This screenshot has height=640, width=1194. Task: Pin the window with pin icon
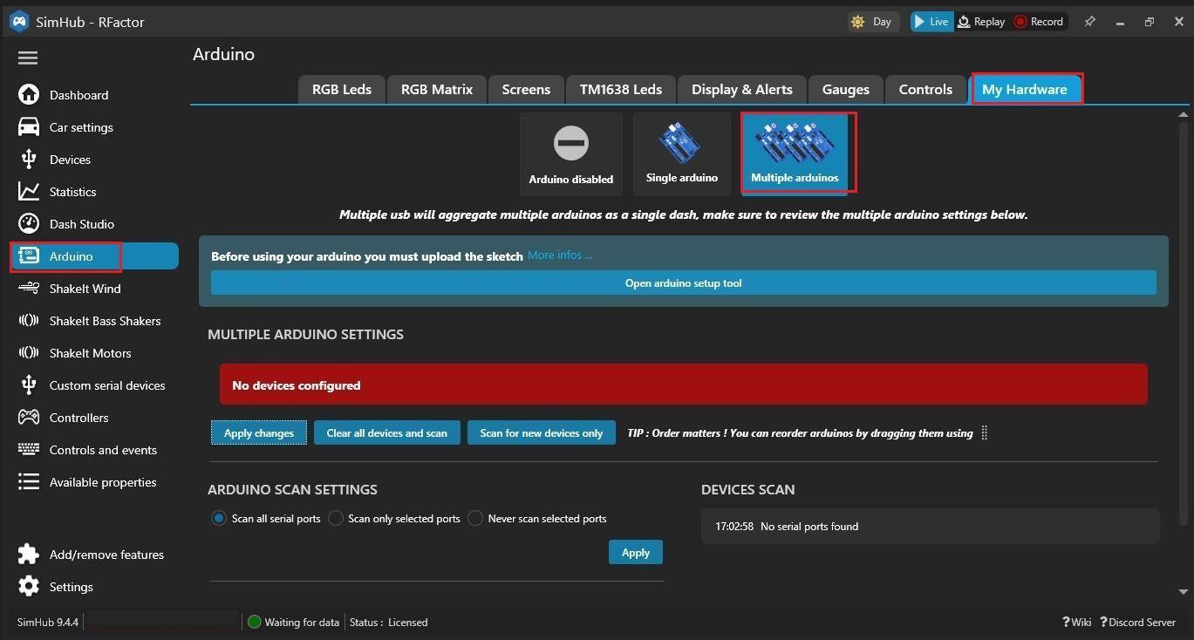pyautogui.click(x=1089, y=22)
